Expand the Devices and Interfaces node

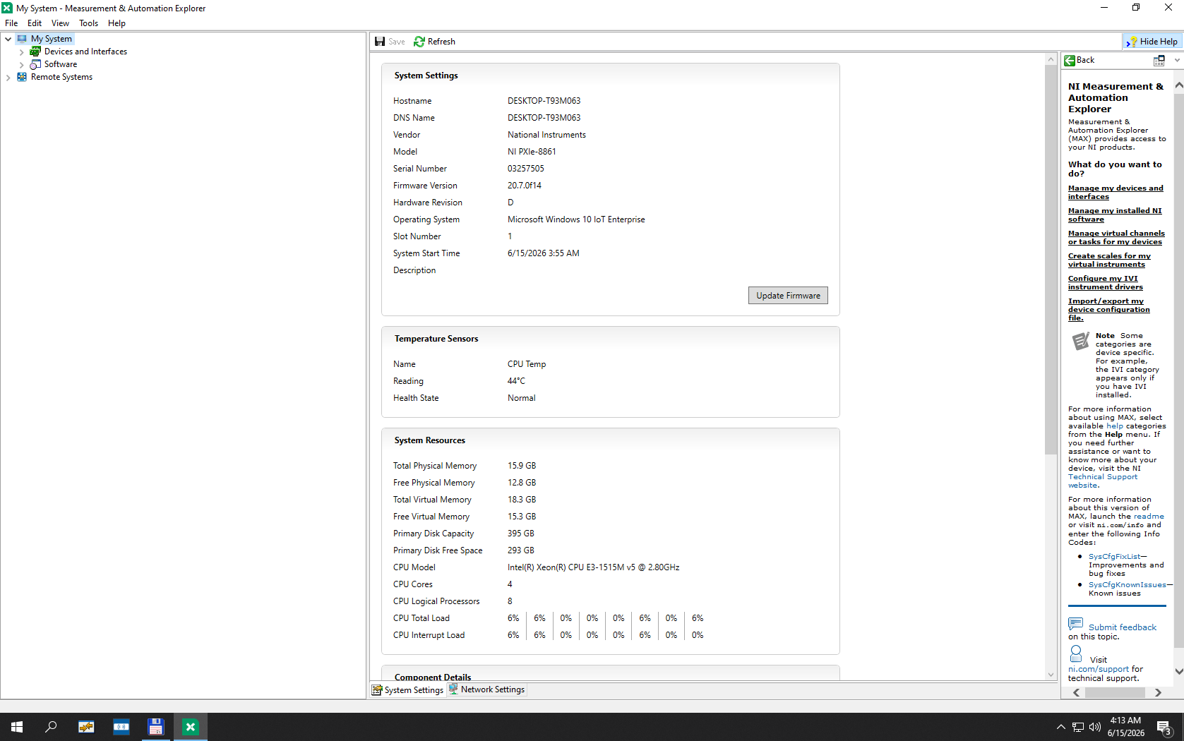(x=21, y=52)
